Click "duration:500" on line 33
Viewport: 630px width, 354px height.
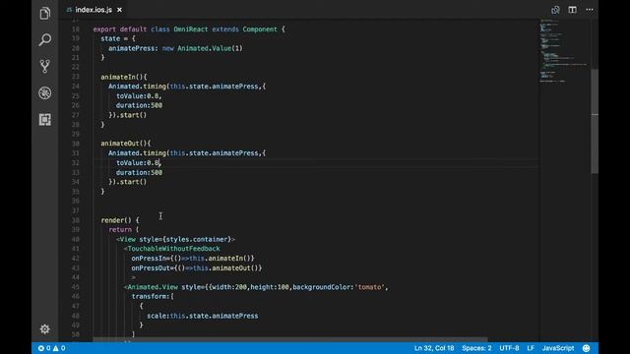(x=139, y=172)
